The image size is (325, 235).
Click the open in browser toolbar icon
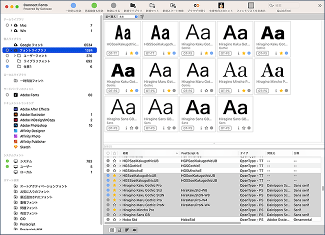(196, 5)
